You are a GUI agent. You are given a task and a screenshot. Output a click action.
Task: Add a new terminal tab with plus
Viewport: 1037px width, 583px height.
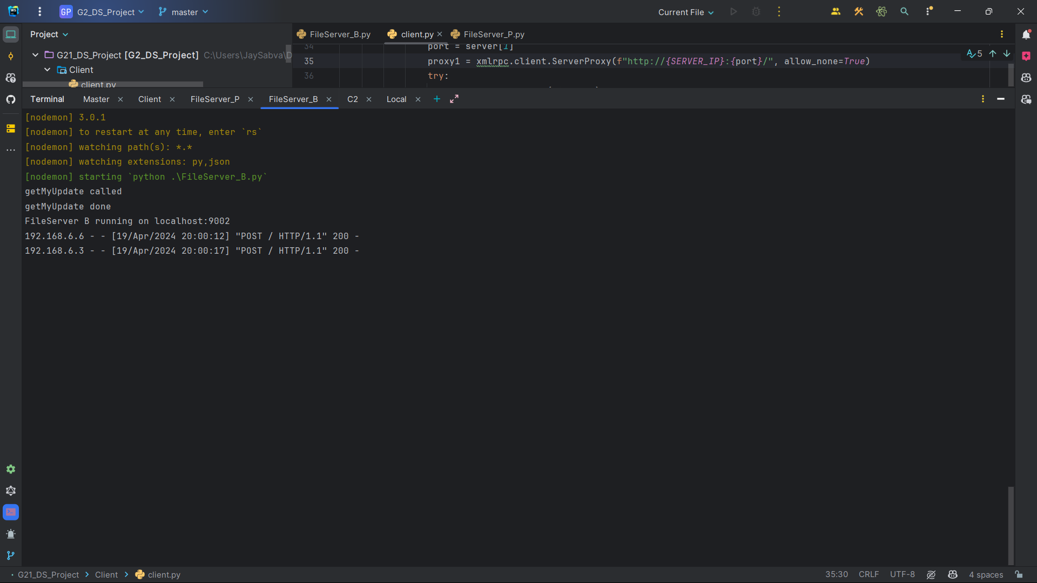pos(437,99)
